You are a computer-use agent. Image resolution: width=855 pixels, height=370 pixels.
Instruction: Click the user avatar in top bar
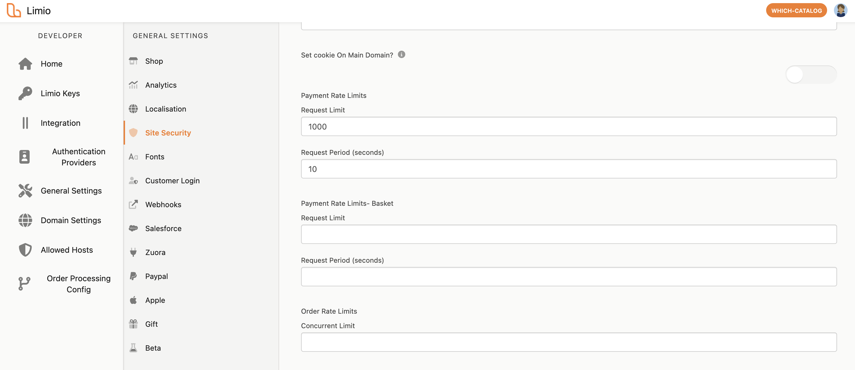pyautogui.click(x=840, y=10)
